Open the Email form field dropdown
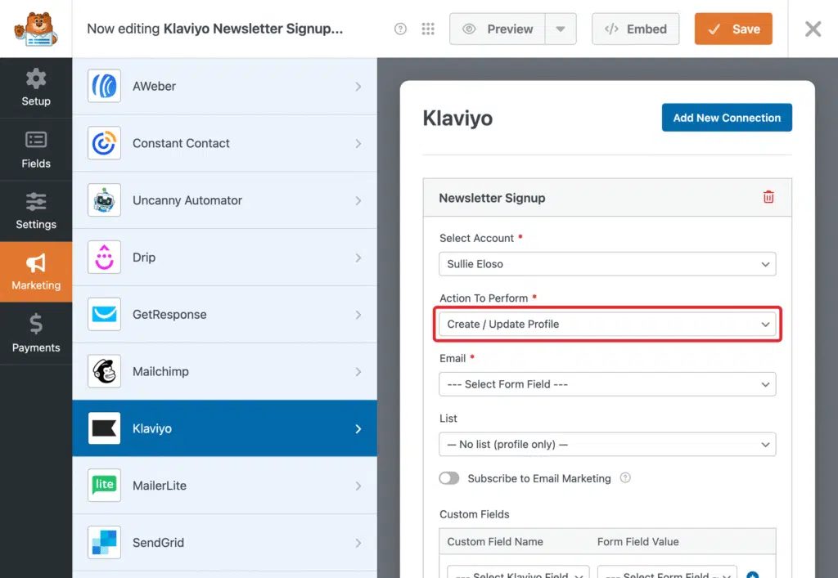This screenshot has width=838, height=578. pyautogui.click(x=607, y=384)
